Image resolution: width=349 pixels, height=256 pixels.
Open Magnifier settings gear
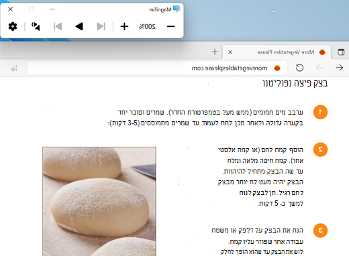coord(13,27)
